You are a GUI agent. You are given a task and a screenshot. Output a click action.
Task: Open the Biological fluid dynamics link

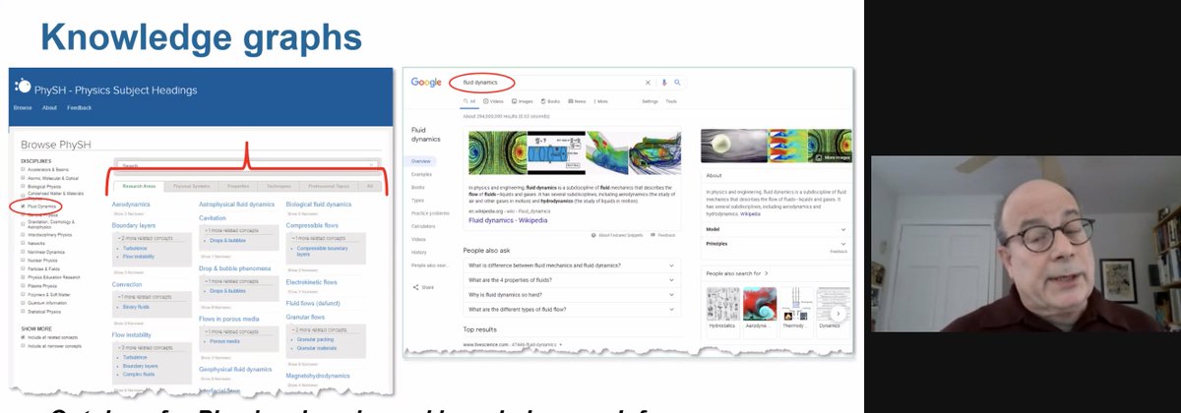tap(319, 205)
